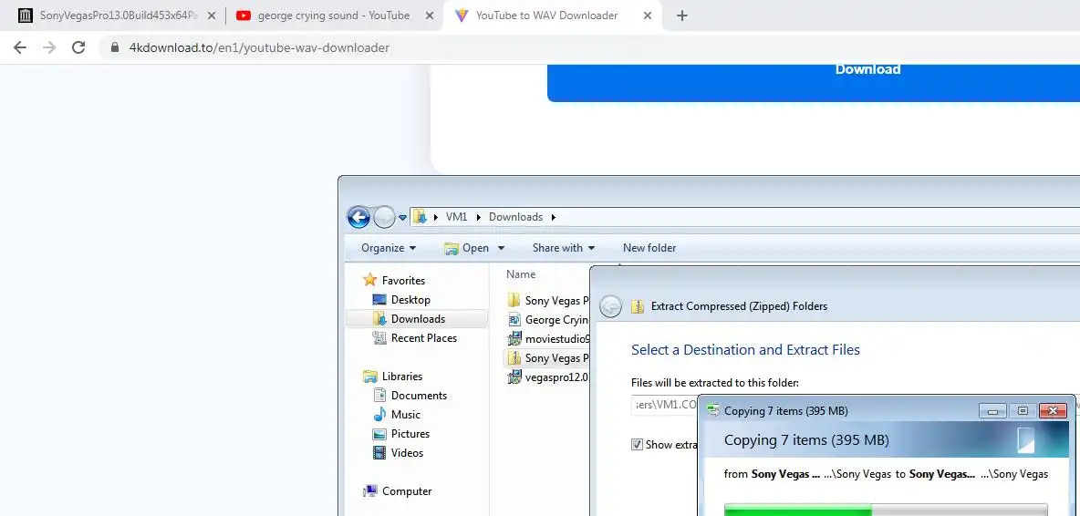Select the highlighted Sony Vegas P zip

547,358
